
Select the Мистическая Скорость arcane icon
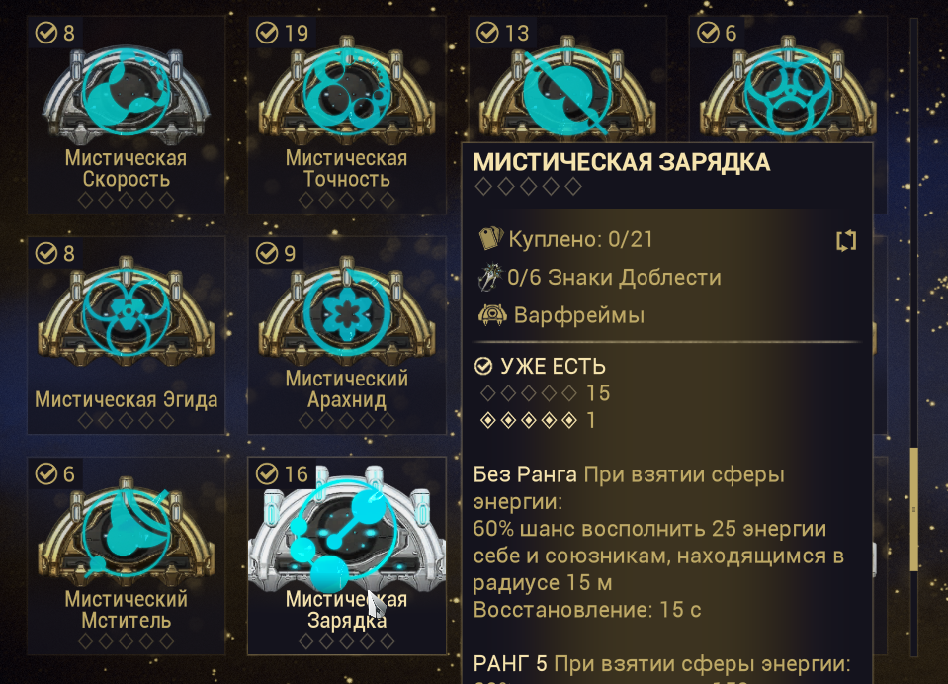126,92
